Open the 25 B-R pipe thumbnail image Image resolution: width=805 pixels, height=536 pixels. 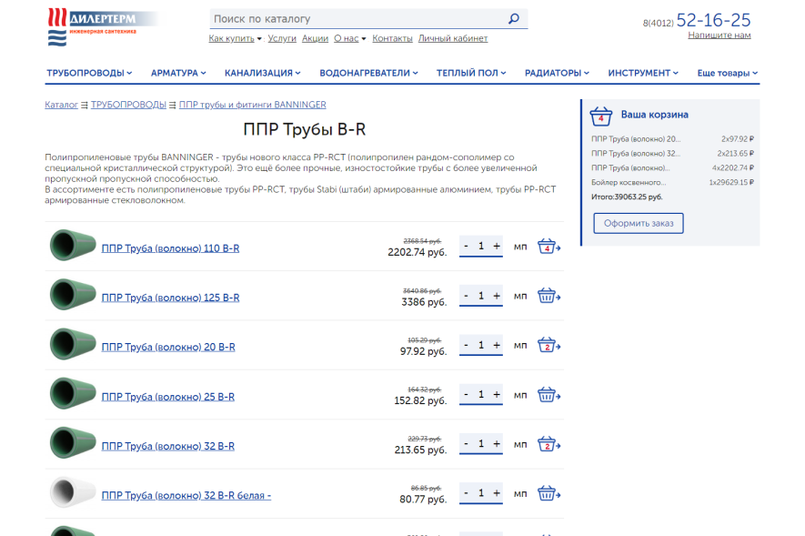pos(73,393)
